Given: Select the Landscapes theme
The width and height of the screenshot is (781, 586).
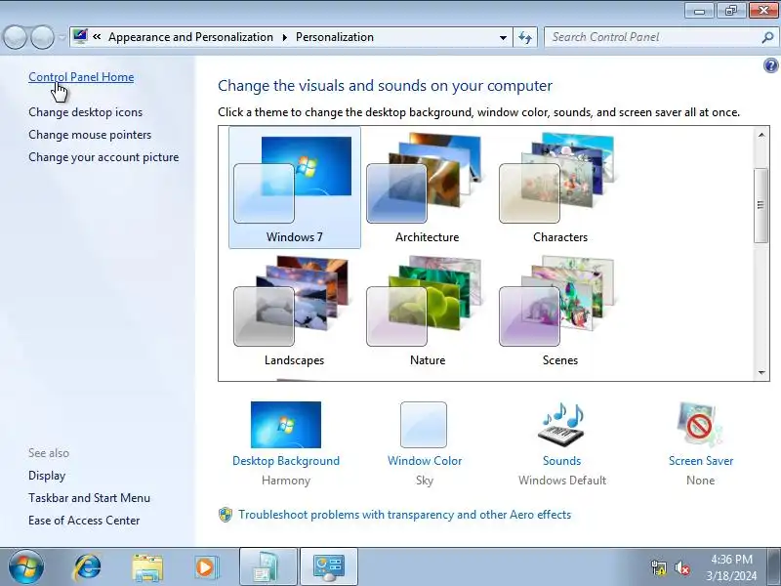Looking at the screenshot, I should [x=295, y=312].
